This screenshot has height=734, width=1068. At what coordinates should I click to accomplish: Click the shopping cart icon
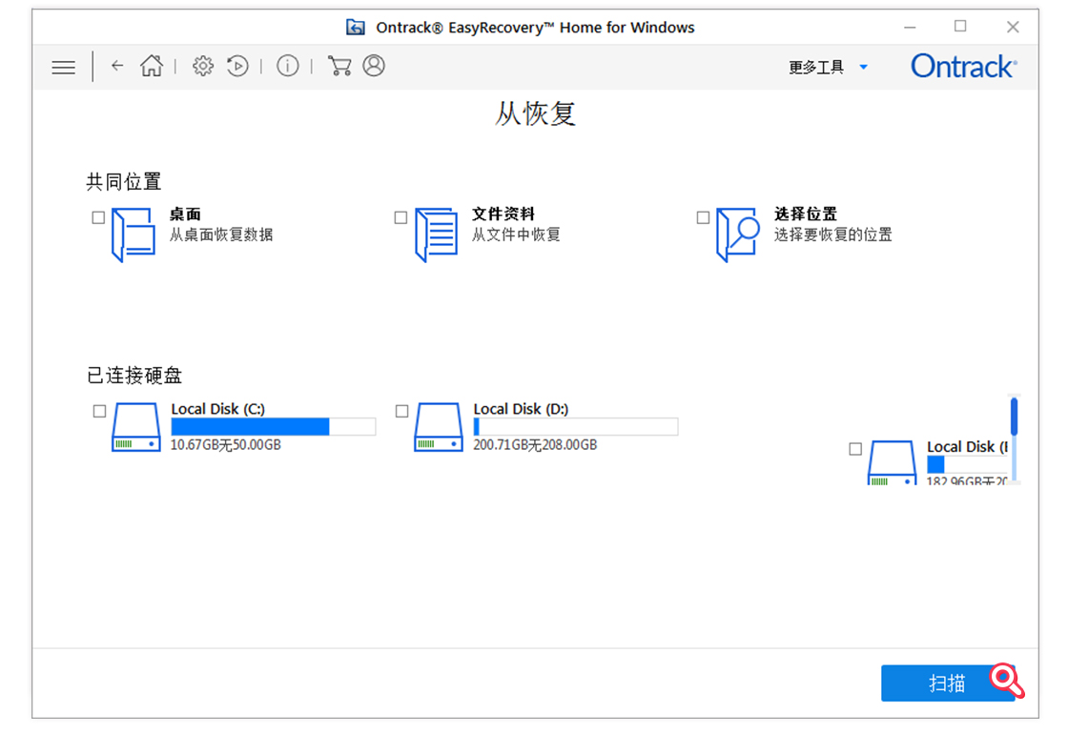pyautogui.click(x=339, y=66)
